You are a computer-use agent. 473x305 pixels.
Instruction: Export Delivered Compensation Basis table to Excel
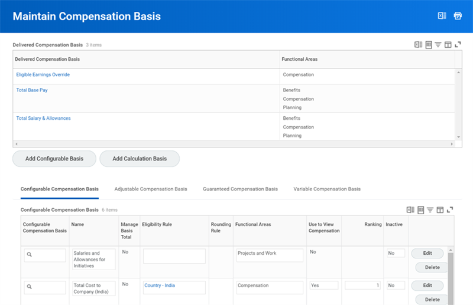pos(418,45)
